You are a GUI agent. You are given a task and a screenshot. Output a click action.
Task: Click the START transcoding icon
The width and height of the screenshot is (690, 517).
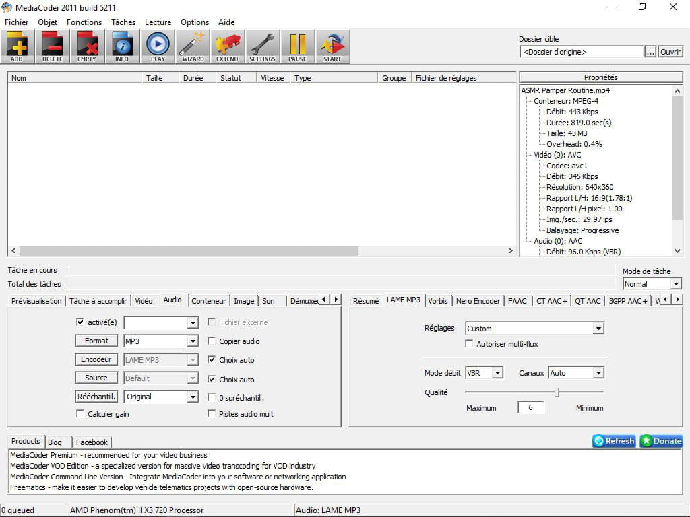(x=332, y=46)
